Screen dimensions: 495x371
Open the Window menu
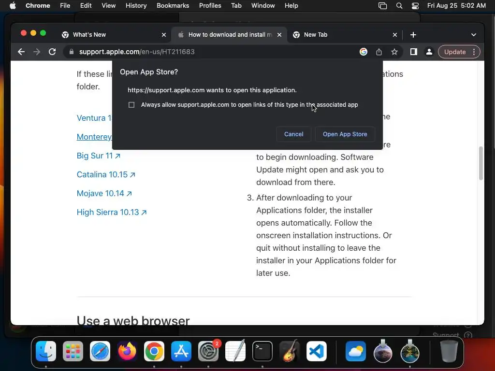point(263,5)
